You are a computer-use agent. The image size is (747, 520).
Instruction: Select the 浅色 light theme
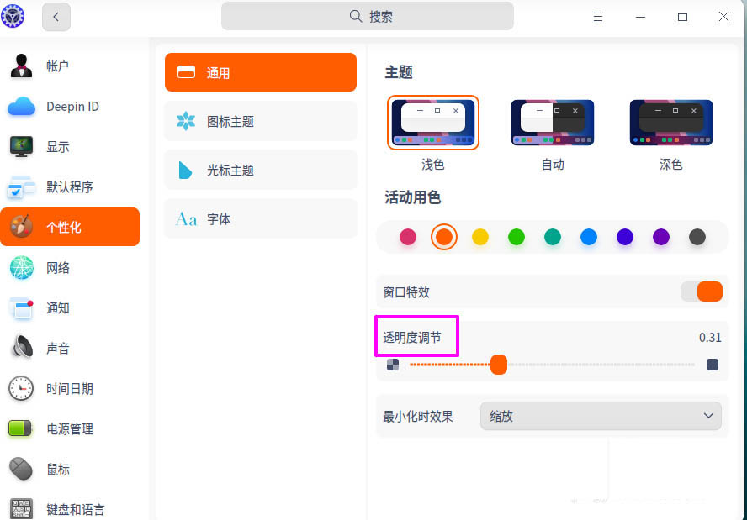[x=432, y=122]
